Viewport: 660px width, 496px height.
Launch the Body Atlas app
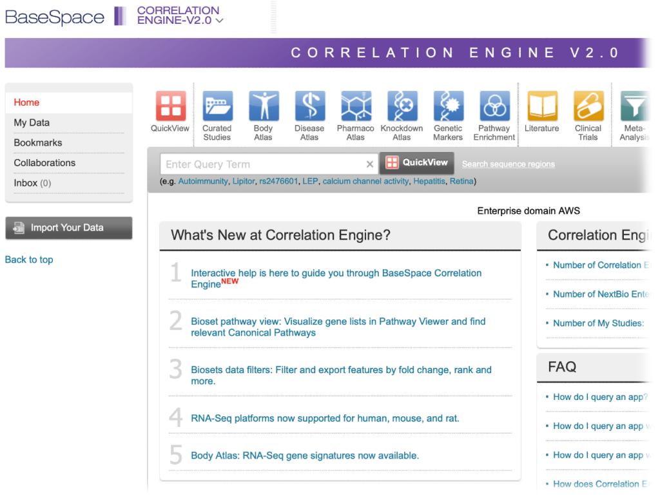point(264,106)
